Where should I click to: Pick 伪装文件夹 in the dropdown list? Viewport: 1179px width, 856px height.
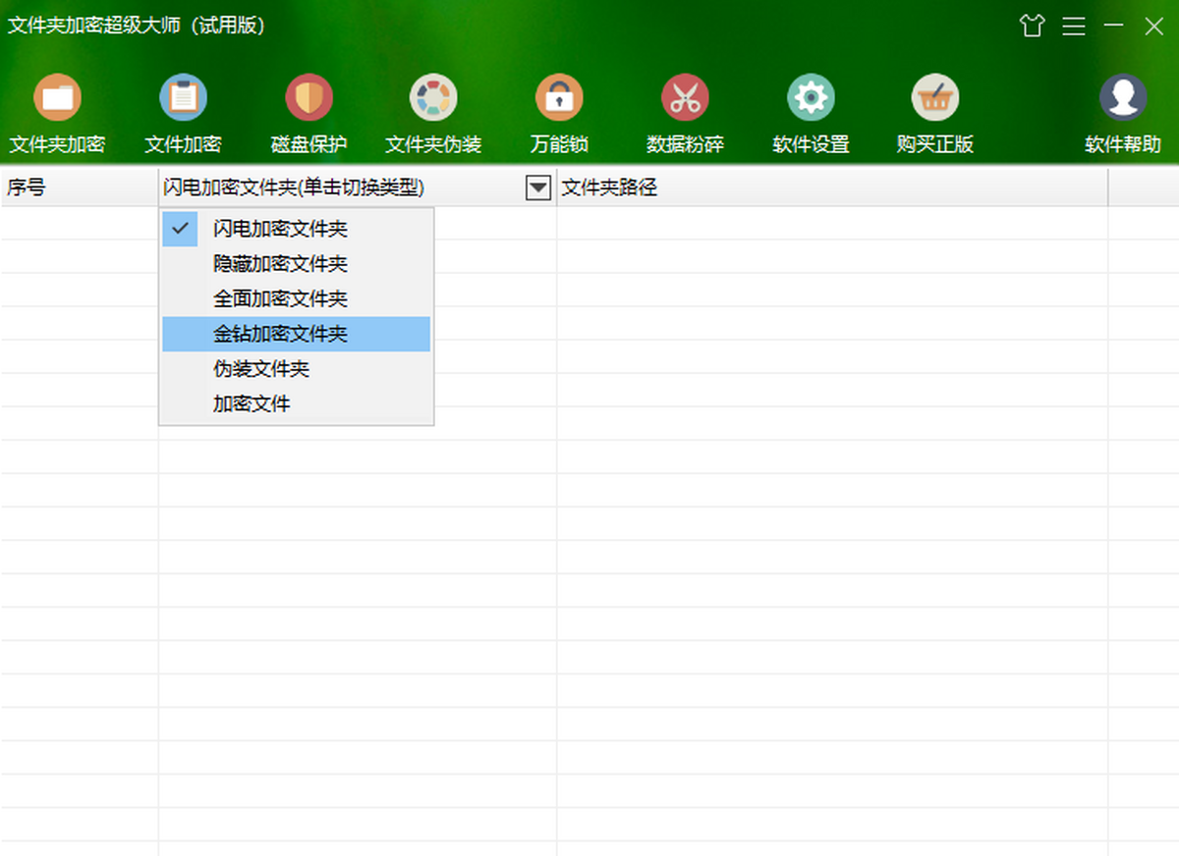(261, 369)
